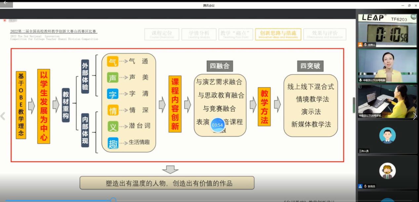
Task: Click the video progress slider handle
Action: 113,200
